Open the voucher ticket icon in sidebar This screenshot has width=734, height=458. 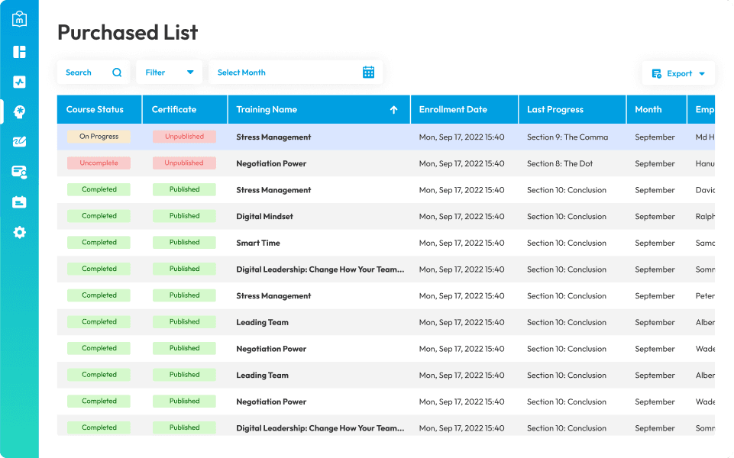coord(19,202)
